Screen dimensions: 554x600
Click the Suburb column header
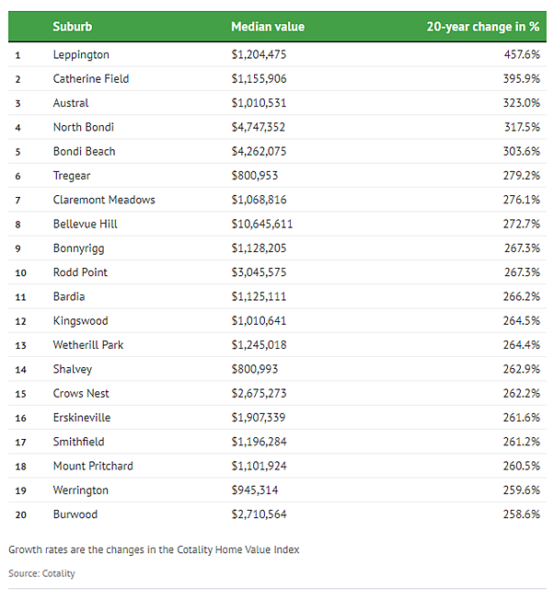[x=73, y=27]
